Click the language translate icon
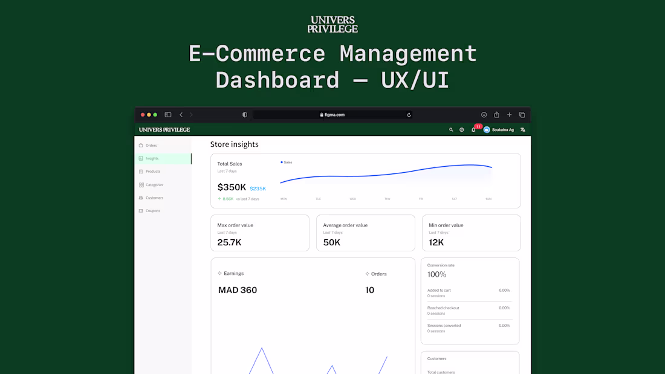 coord(522,129)
